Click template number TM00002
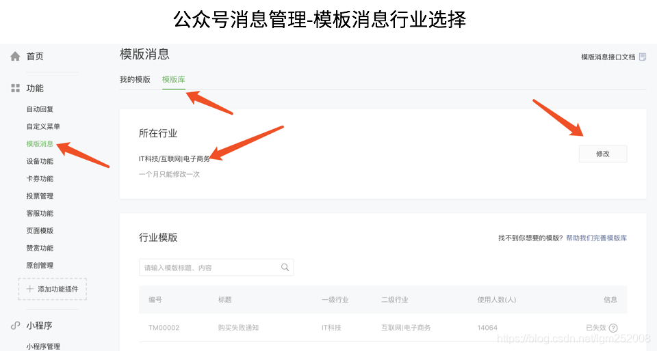The image size is (657, 351). (x=164, y=328)
